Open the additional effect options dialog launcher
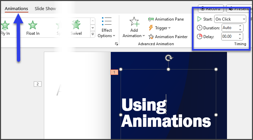 pyautogui.click(x=117, y=44)
